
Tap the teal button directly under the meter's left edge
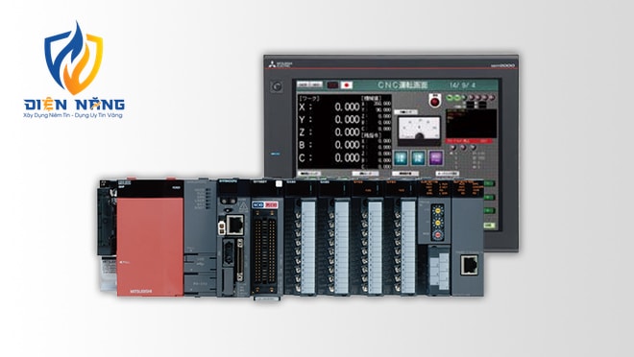(401, 158)
